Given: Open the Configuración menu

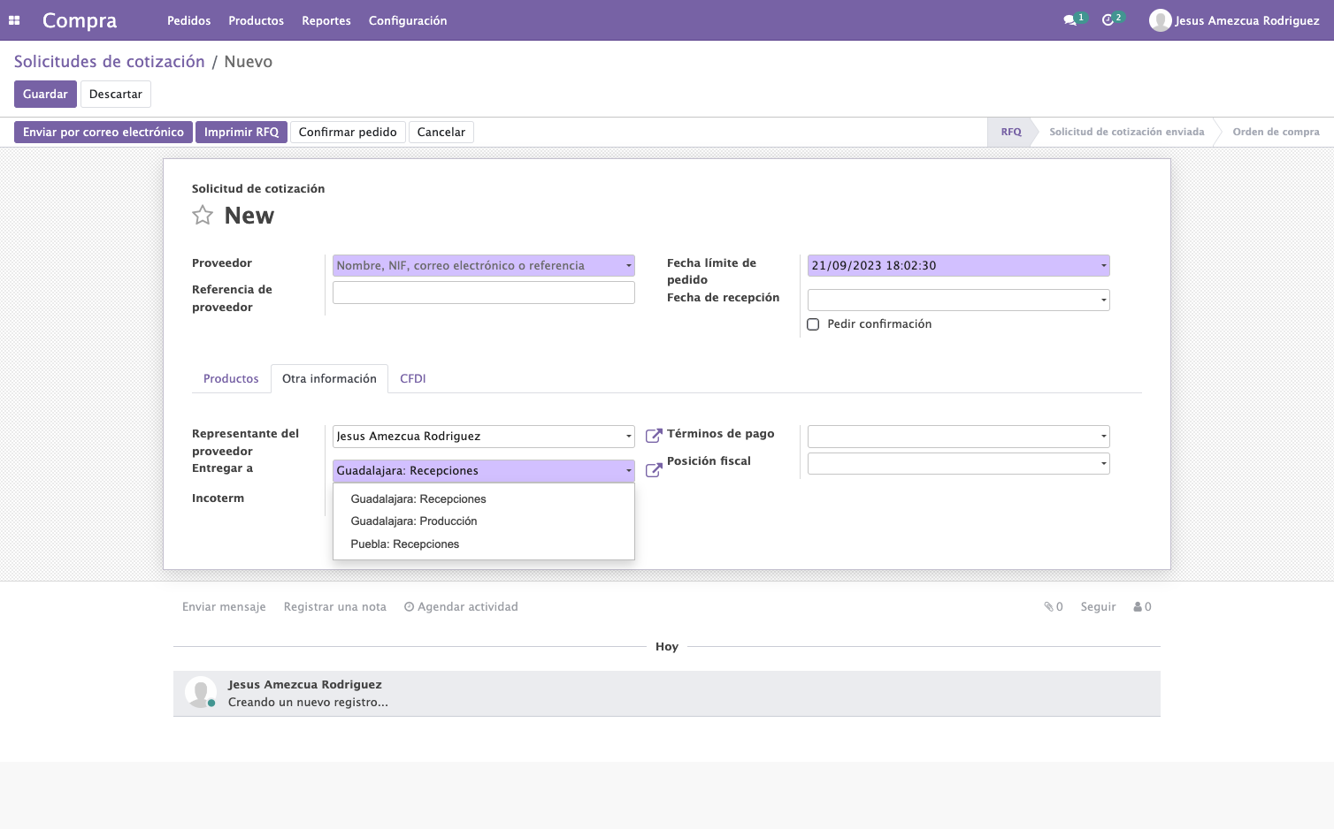Looking at the screenshot, I should pos(408,20).
